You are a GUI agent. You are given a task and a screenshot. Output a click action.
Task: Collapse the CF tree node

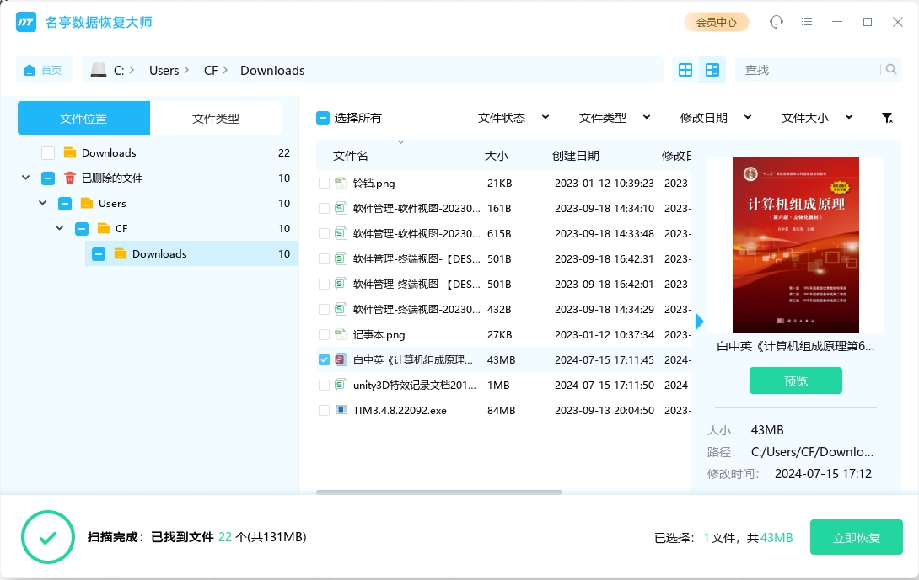pos(60,227)
